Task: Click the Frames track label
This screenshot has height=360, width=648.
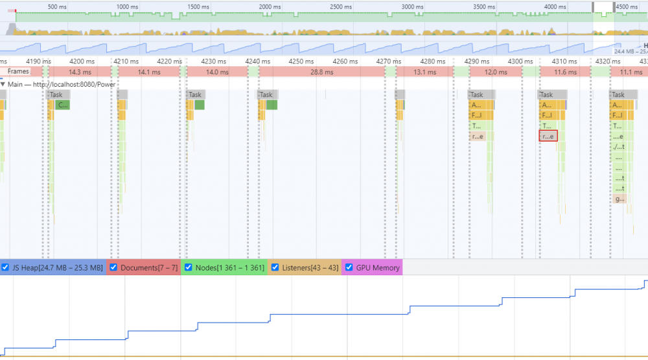Action: (18, 71)
